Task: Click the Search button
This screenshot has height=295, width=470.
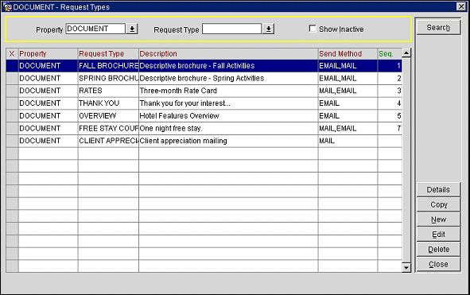Action: pos(438,27)
